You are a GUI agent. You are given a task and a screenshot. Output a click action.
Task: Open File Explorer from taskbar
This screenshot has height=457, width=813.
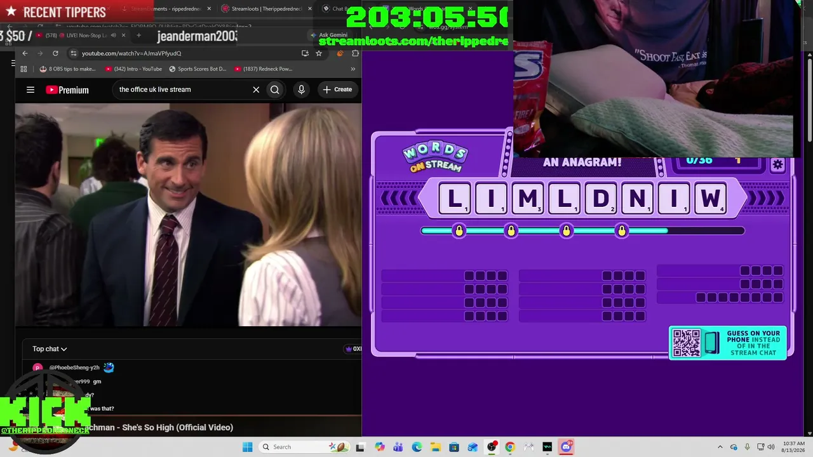click(435, 447)
